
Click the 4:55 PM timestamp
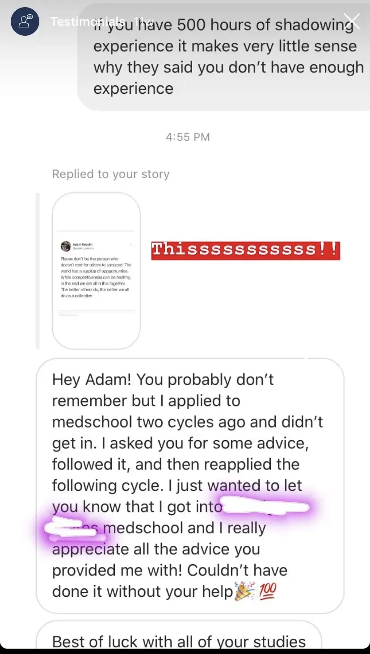(188, 137)
